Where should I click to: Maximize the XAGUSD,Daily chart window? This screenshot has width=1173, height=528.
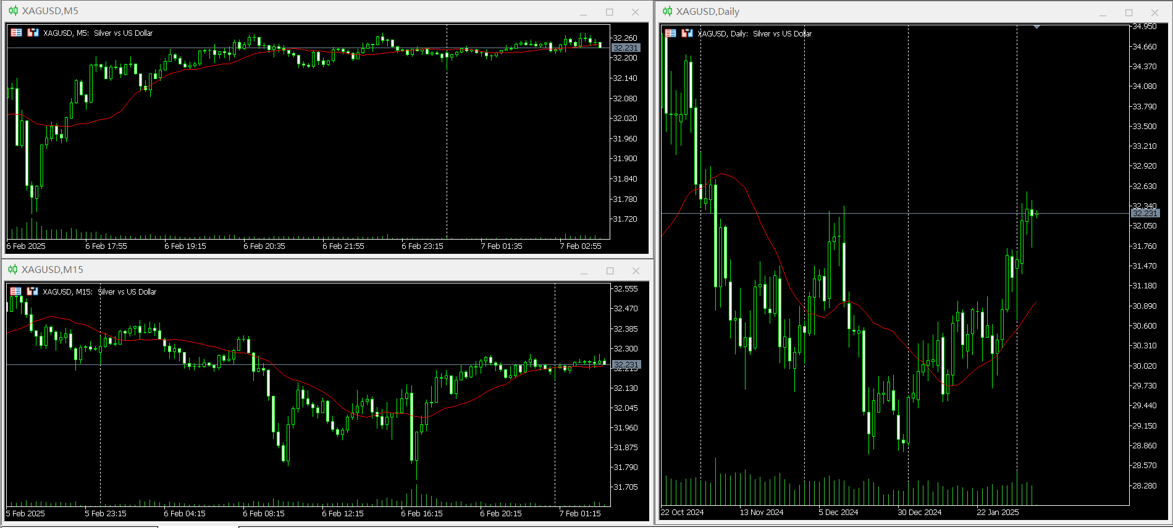1129,13
